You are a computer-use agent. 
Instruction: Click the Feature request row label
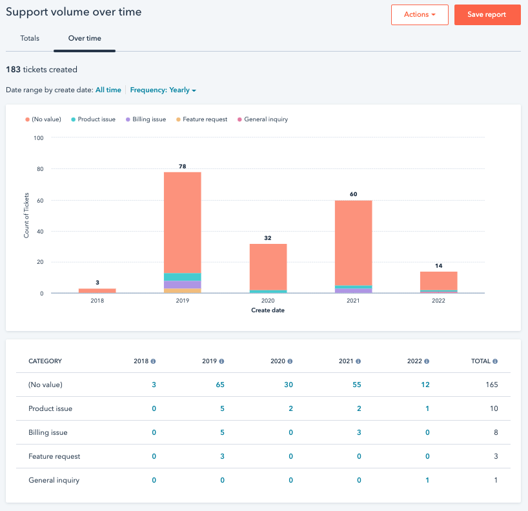tap(54, 456)
